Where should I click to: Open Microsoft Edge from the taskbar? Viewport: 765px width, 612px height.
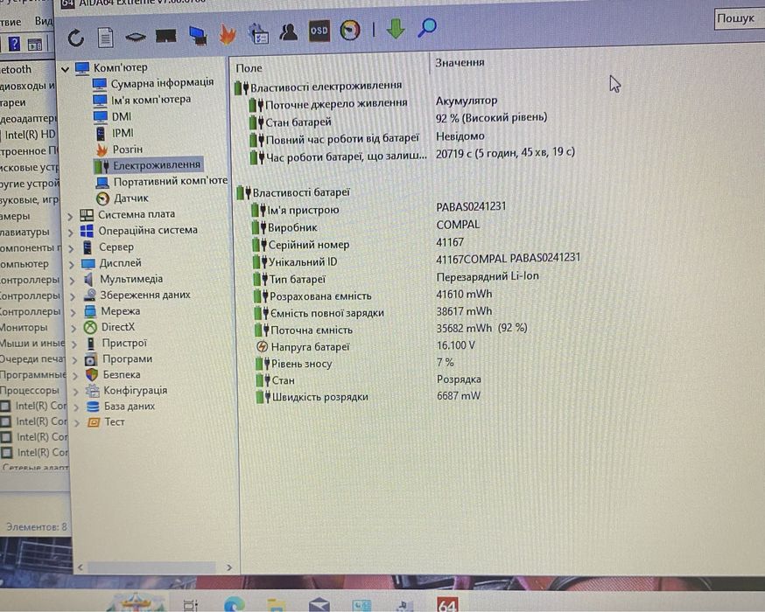[x=235, y=605]
